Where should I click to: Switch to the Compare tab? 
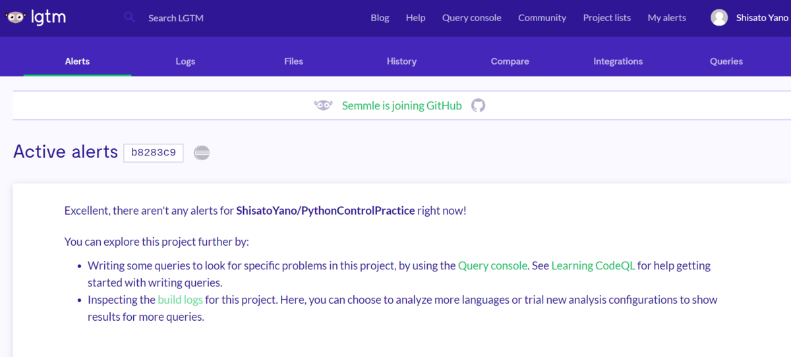[510, 61]
